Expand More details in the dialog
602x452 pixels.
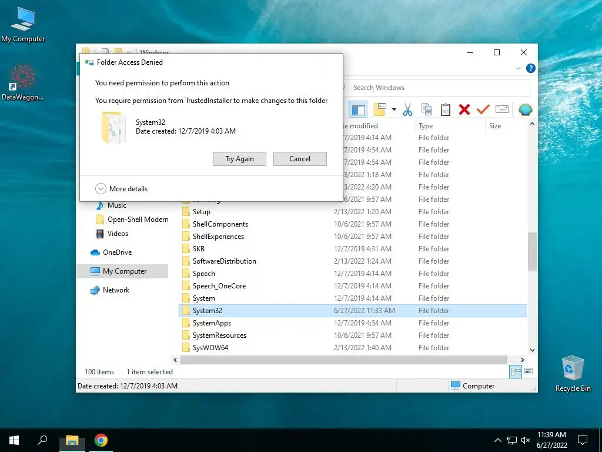121,189
